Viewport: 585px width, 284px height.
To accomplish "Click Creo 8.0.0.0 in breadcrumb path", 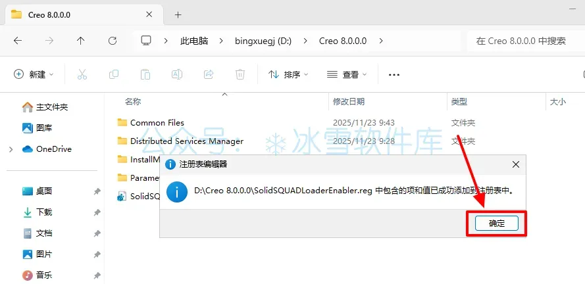I will (x=343, y=41).
